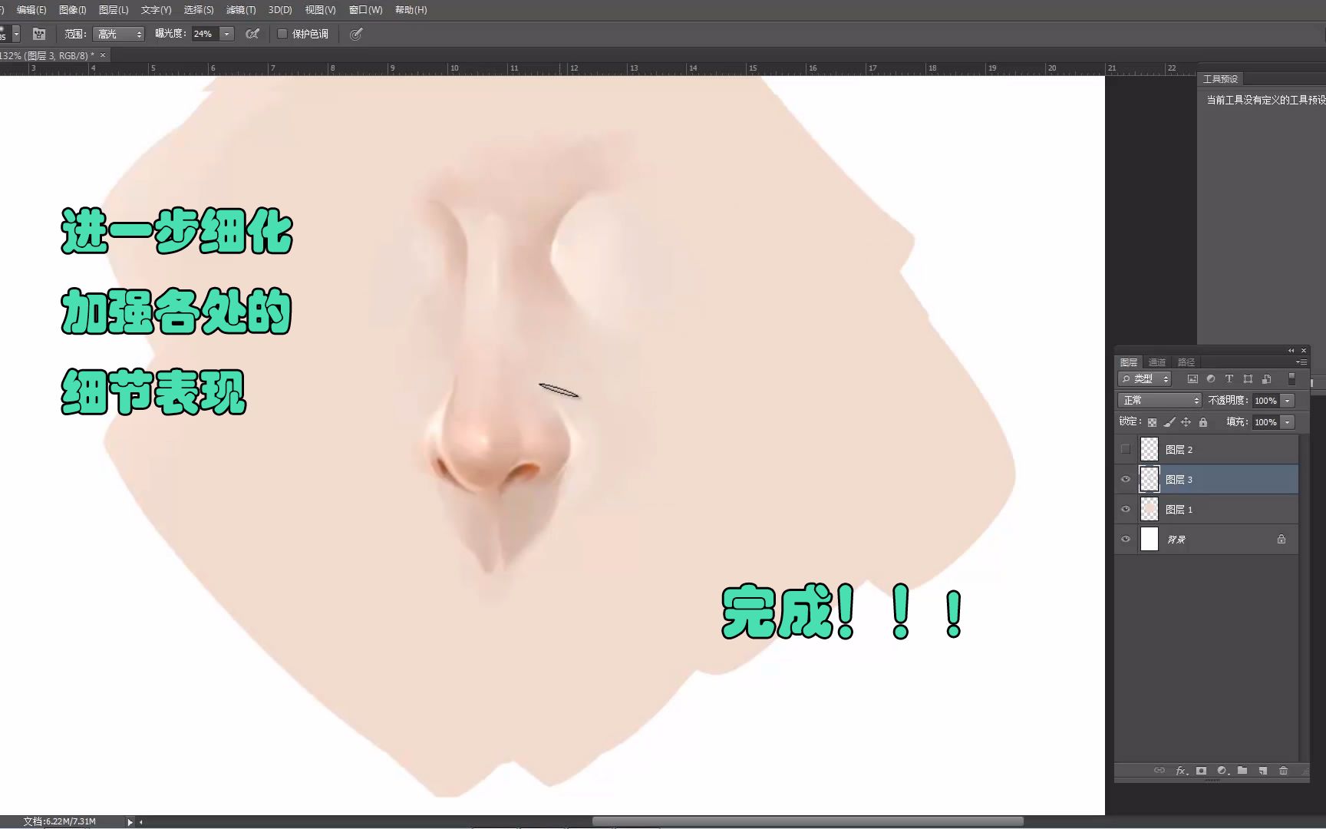Close the 图层 3 document tab

(103, 55)
